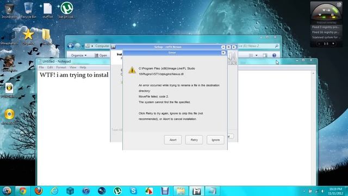Click Ignore to skip this file
This screenshot has height=196, width=348.
(215, 140)
